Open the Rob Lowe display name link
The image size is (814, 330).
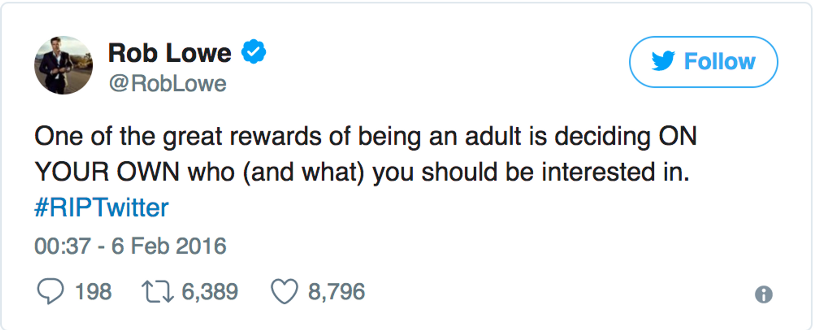170,53
